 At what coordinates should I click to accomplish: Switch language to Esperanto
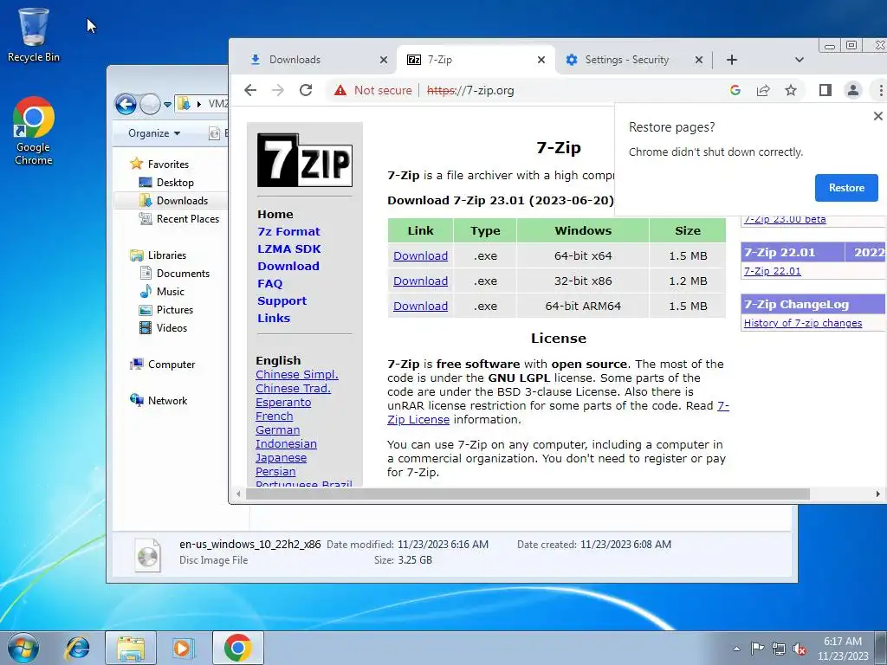point(283,402)
